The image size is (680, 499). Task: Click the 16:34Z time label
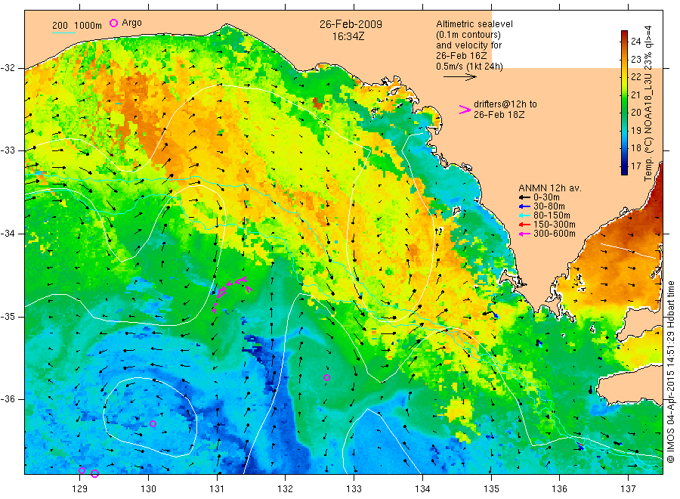(348, 36)
